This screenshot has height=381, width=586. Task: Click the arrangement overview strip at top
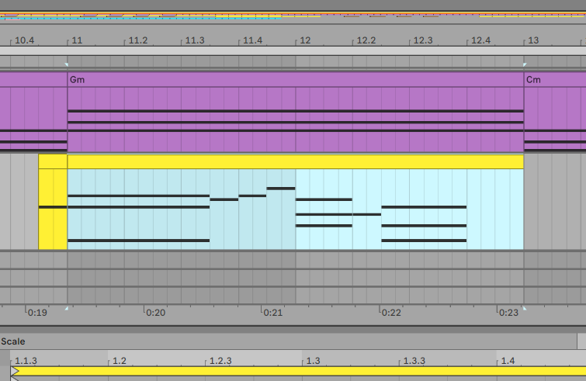(293, 15)
